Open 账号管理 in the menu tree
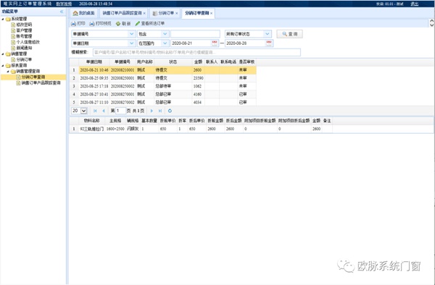This screenshot has height=285, width=435. click(24, 36)
